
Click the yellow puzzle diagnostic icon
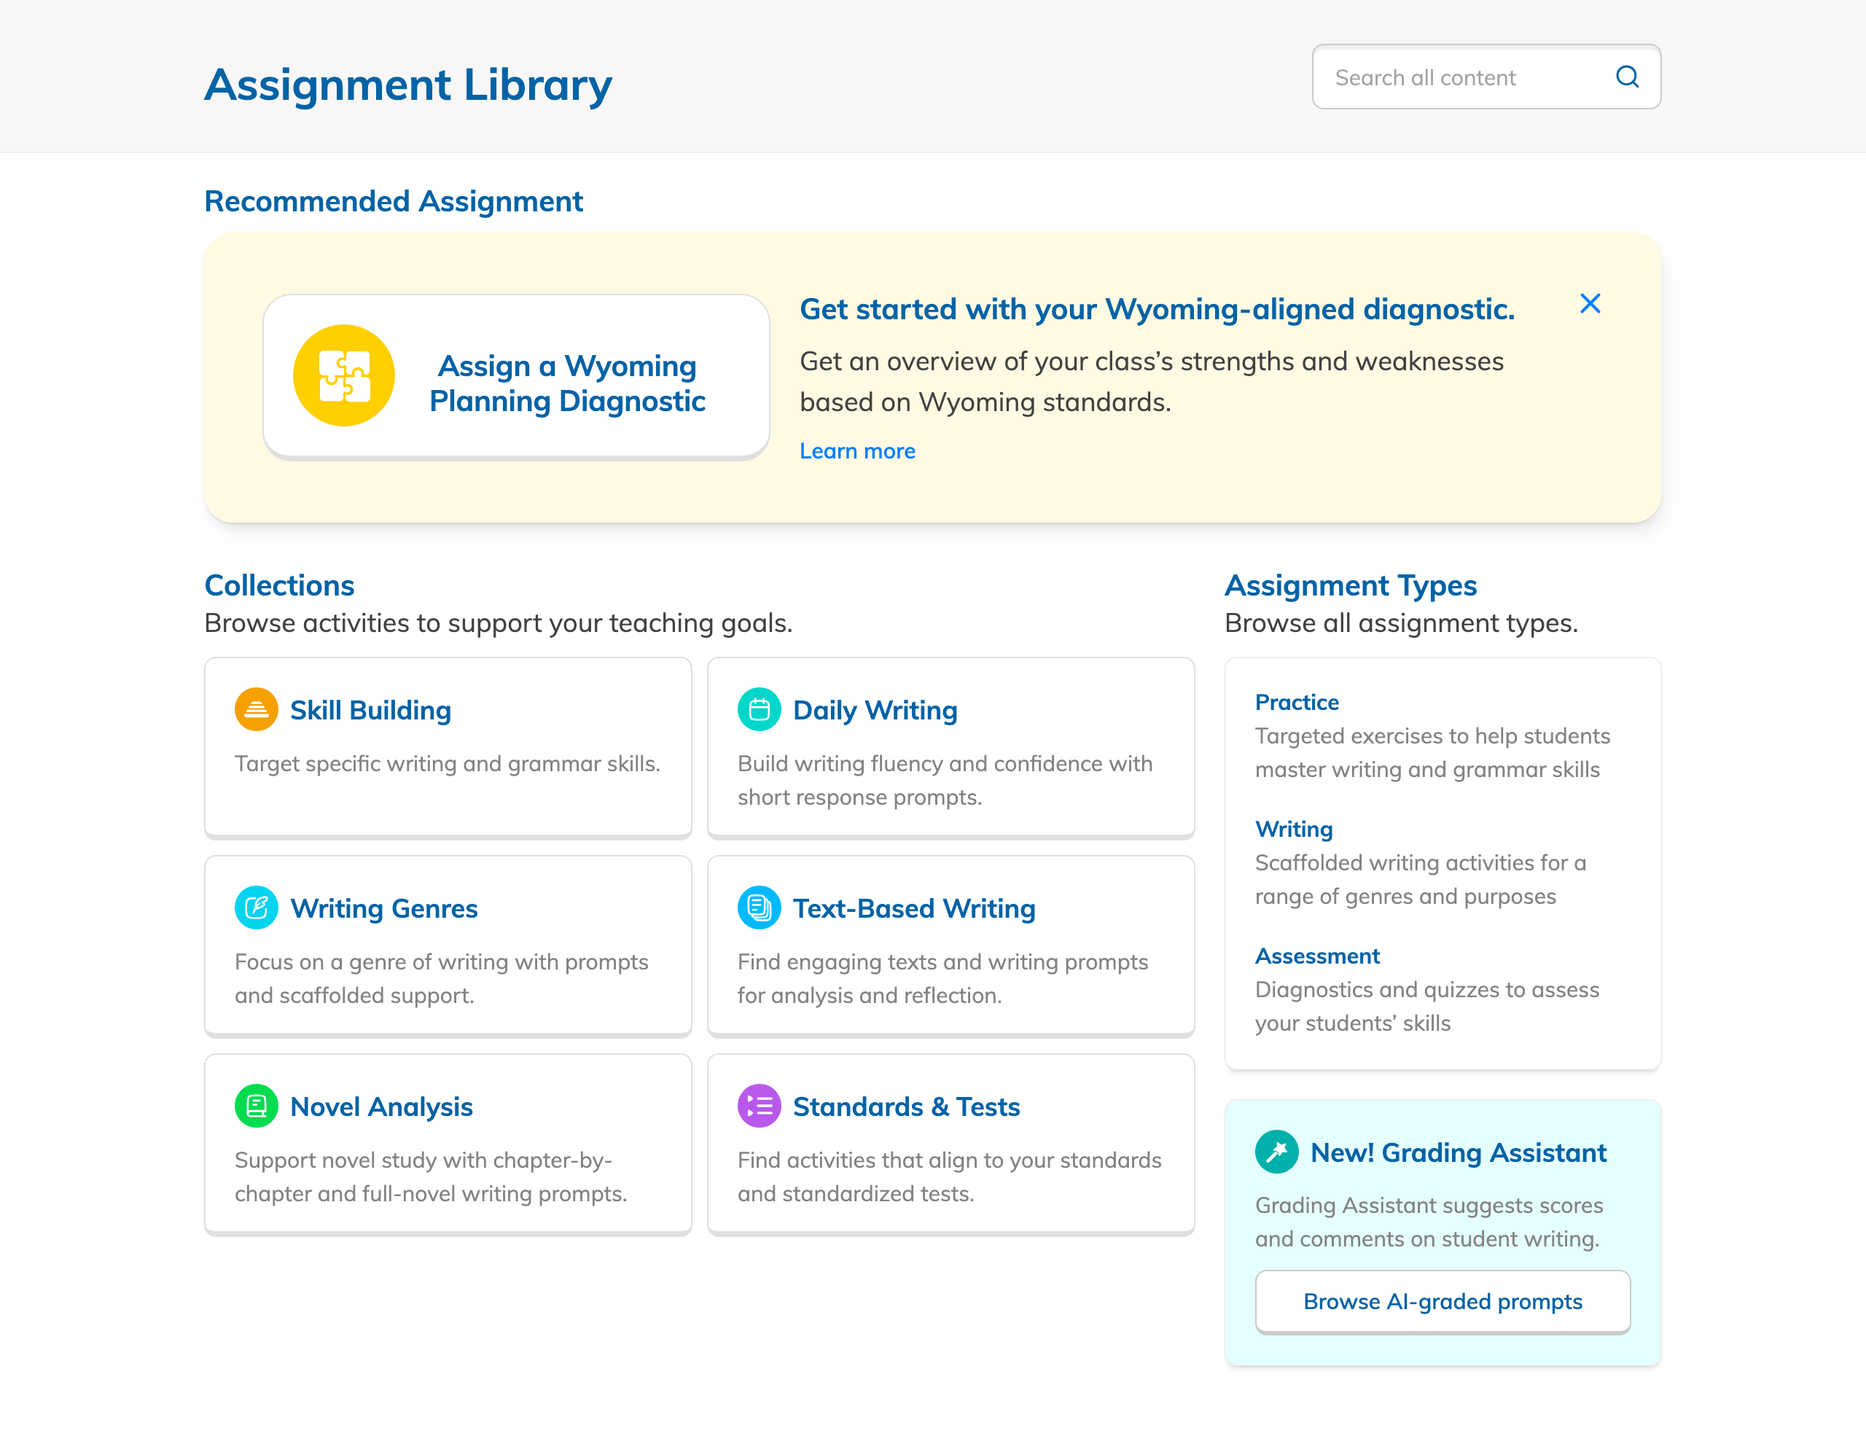point(343,375)
